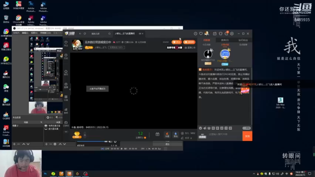Switch to 贵宾 tab
Image resolution: width=315 pixels, height=177 pixels.
[224, 40]
